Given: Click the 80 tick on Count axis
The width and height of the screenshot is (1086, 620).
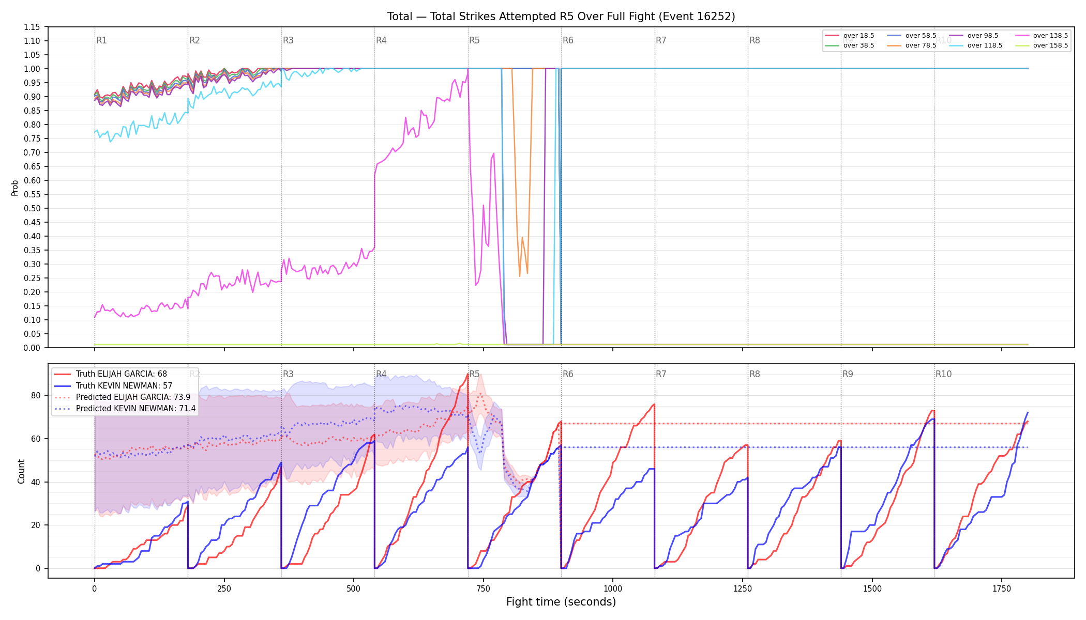Looking at the screenshot, I should [36, 396].
